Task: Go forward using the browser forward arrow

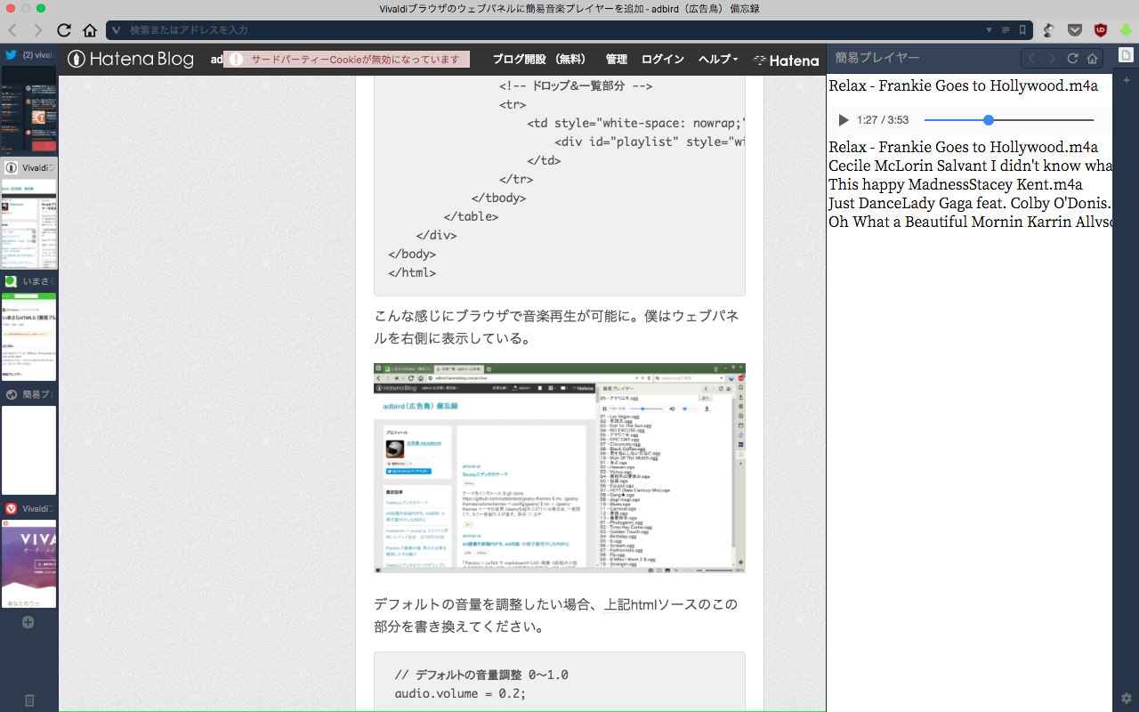Action: point(37,30)
